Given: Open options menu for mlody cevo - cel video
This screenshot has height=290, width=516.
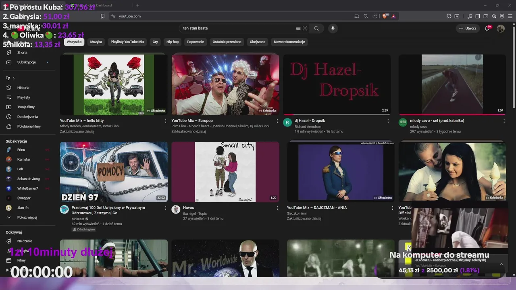Looking at the screenshot, I should (x=504, y=121).
